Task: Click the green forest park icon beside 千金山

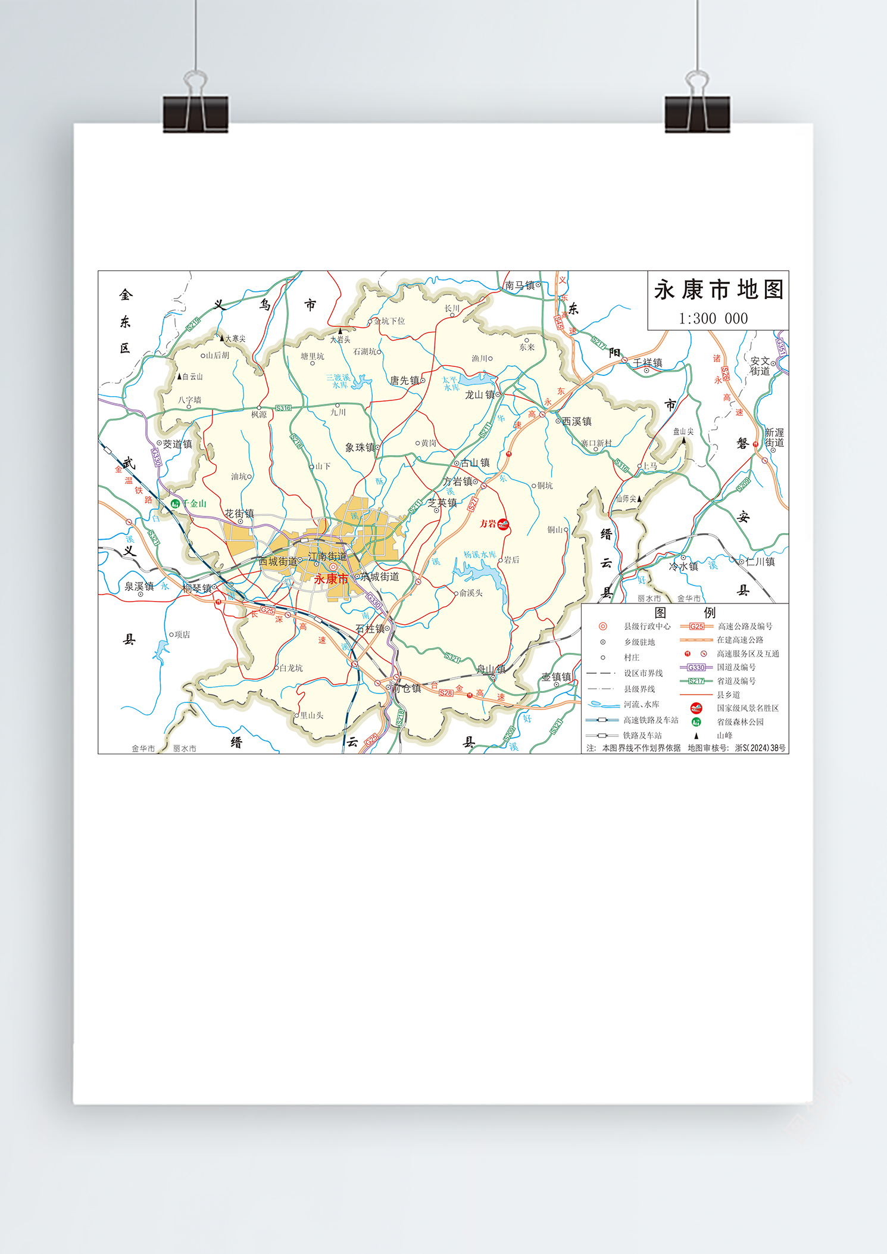Action: (175, 504)
